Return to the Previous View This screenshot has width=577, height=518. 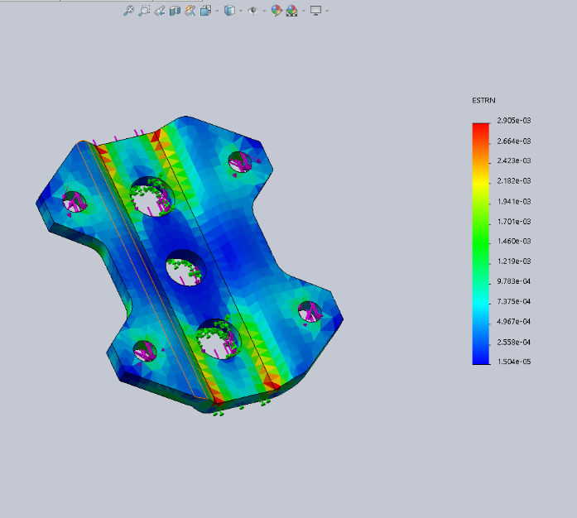coord(160,11)
